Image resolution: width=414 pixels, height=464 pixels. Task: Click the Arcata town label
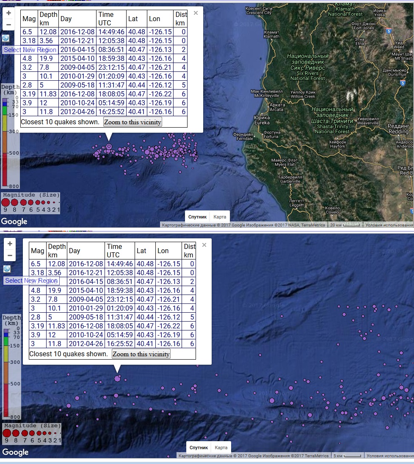click(277, 107)
